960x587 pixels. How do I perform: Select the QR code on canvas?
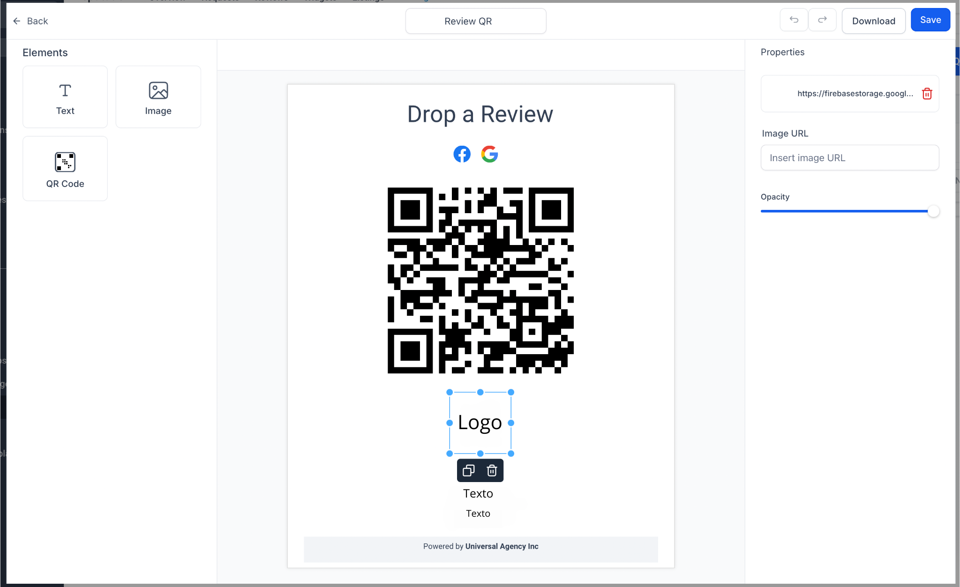(480, 280)
